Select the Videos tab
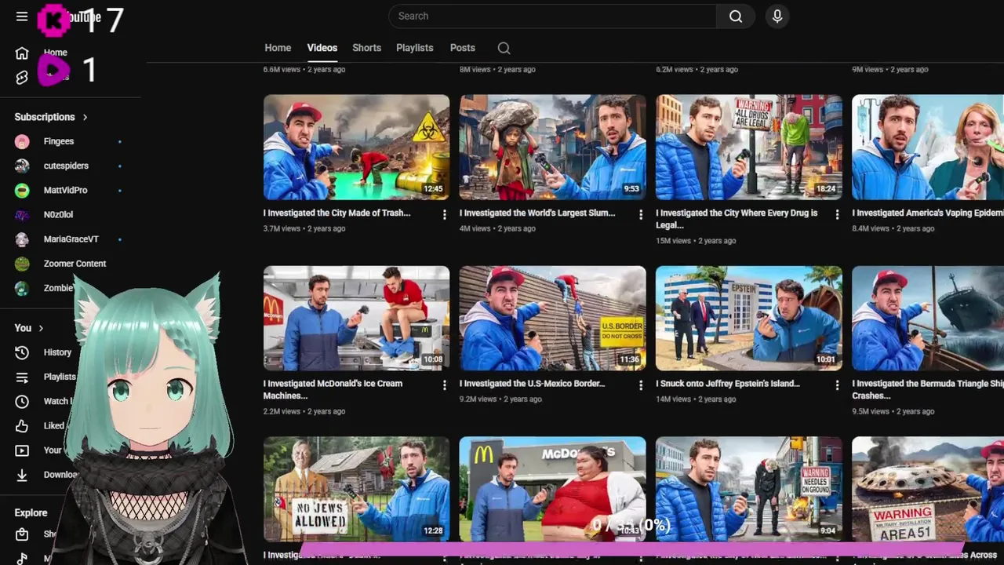The width and height of the screenshot is (1004, 565). [322, 48]
